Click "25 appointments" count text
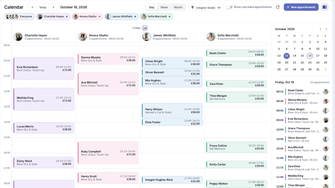The height and width of the screenshot is (188, 335). pyautogui.click(x=320, y=82)
